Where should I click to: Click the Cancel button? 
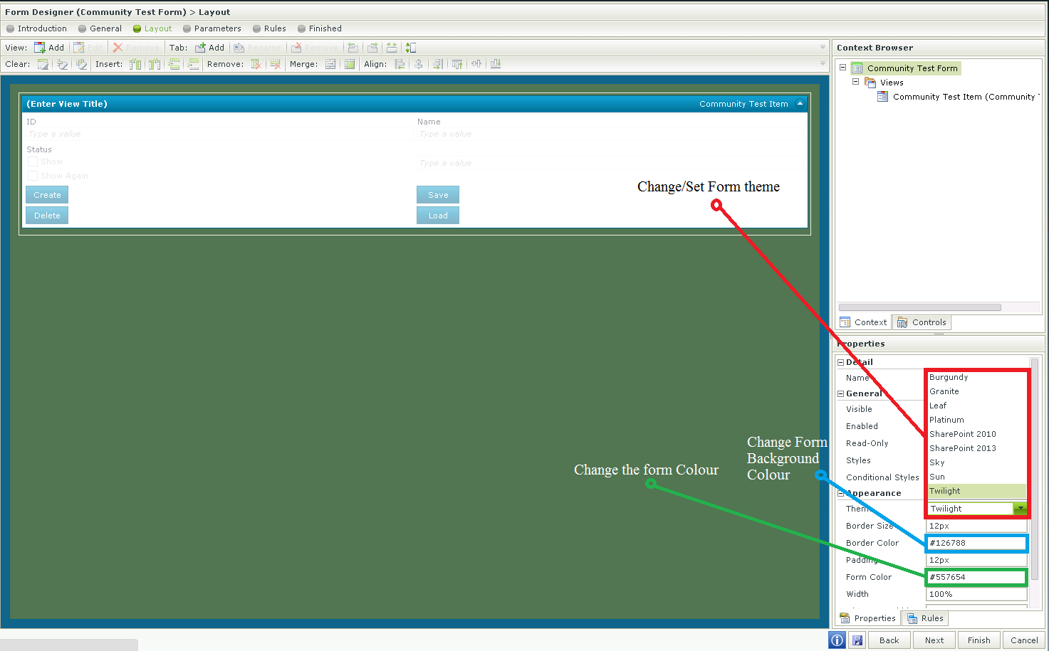click(1024, 640)
